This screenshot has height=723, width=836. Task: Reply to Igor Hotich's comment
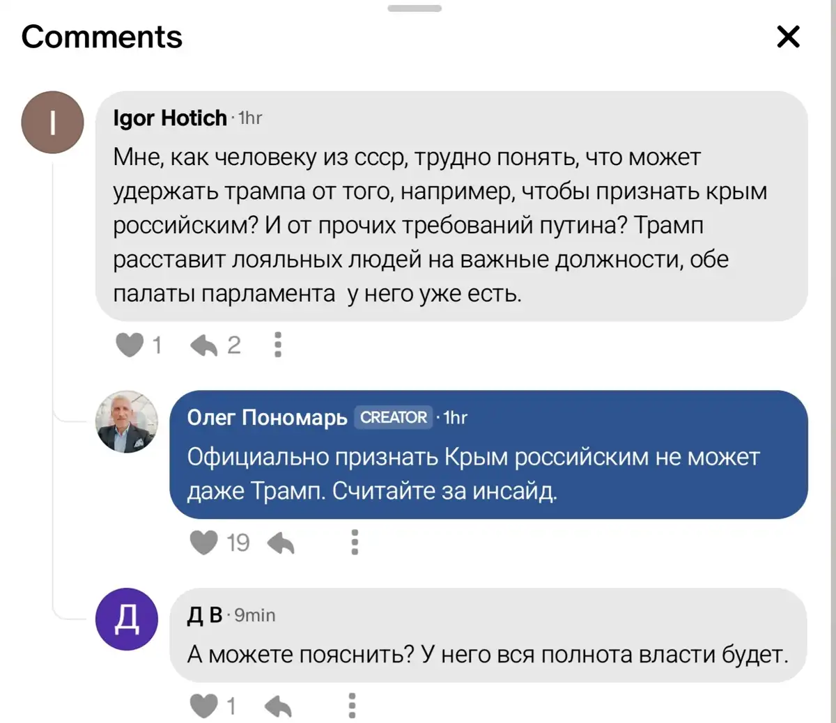point(204,345)
